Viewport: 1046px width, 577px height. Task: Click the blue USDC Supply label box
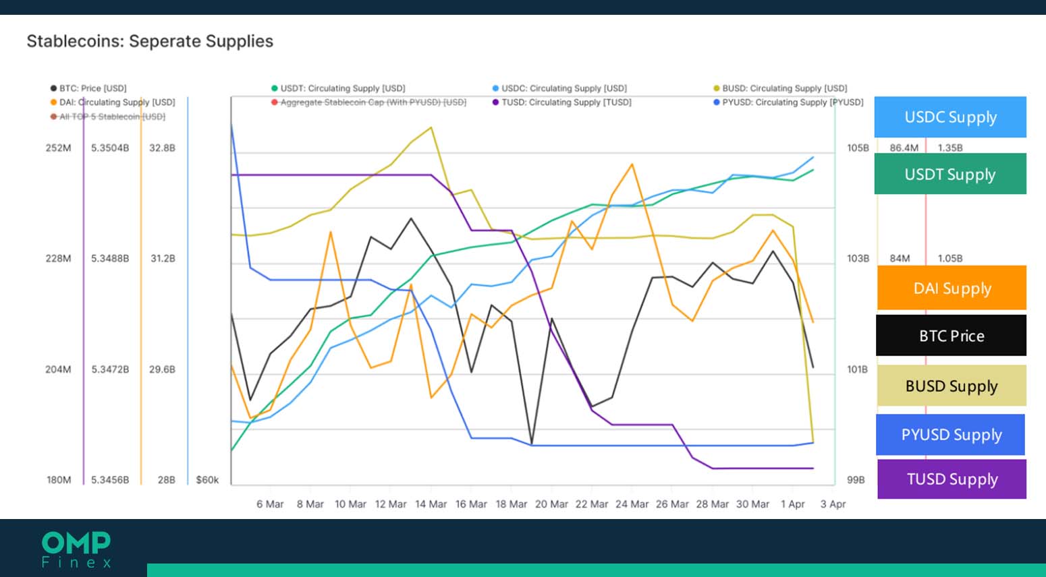pyautogui.click(x=950, y=117)
